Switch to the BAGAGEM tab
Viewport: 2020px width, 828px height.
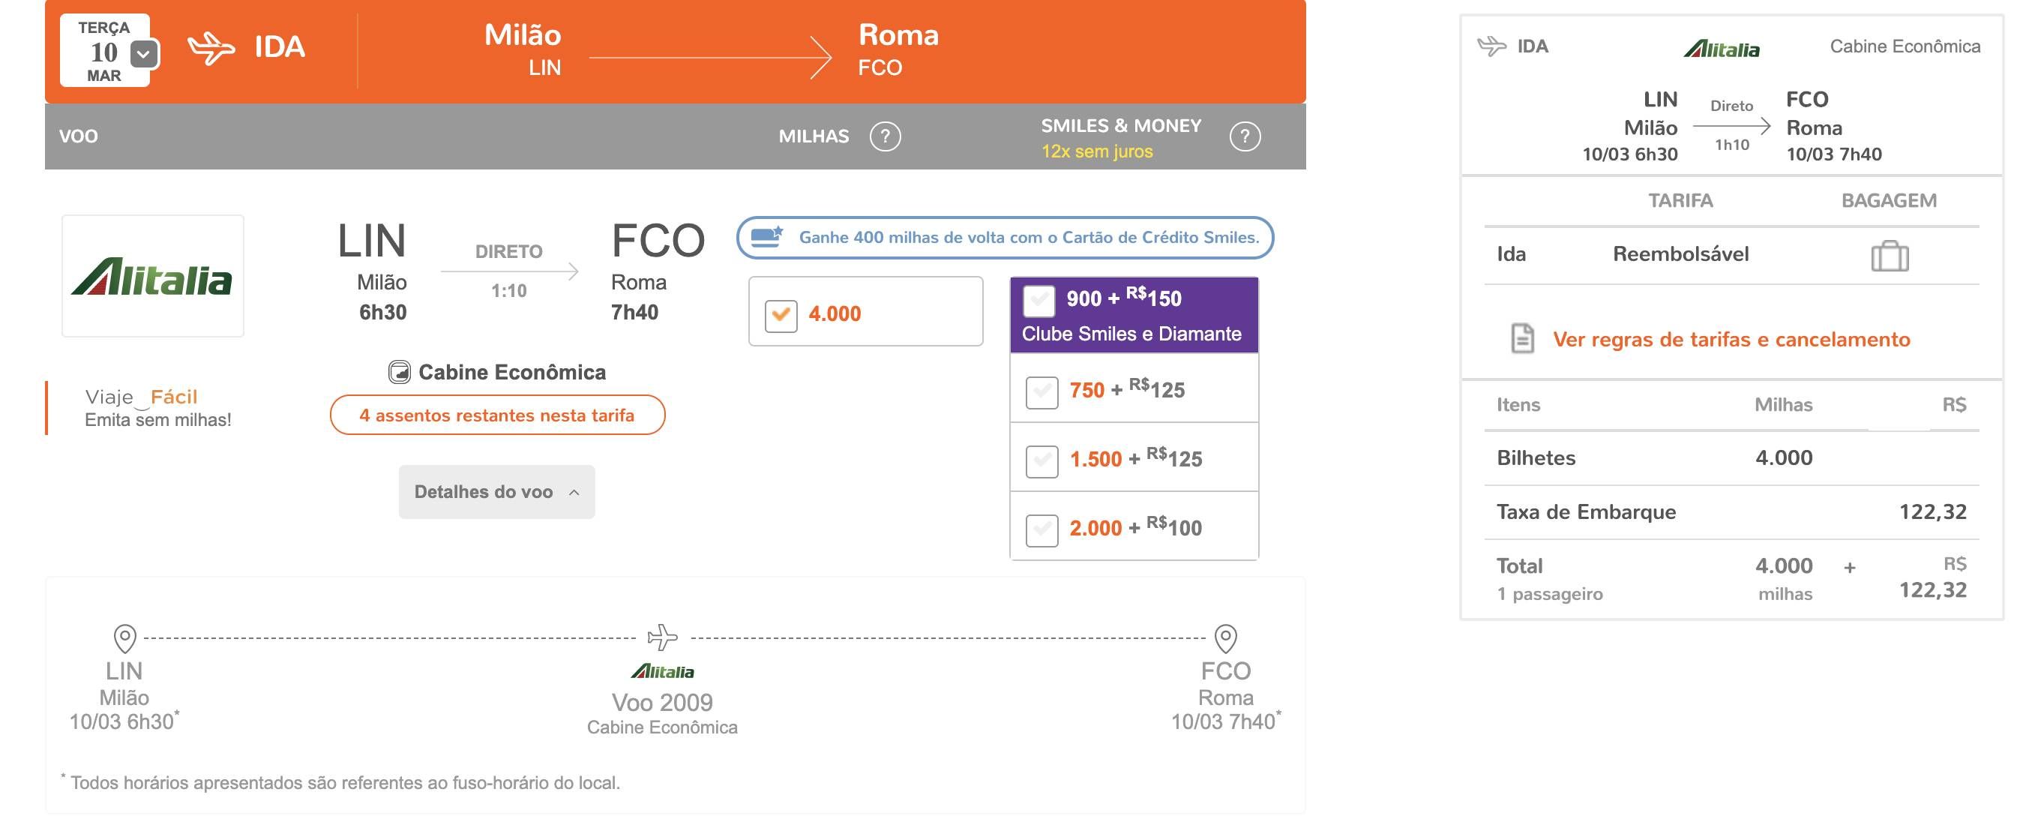(1888, 201)
